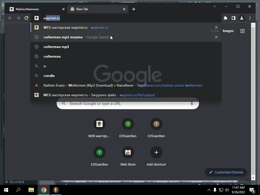Open the Windows Start menu

click(6, 190)
